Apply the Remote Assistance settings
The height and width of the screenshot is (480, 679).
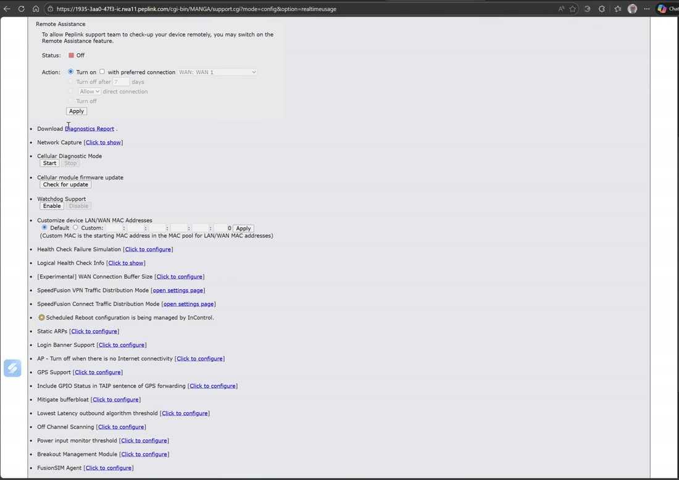77,111
